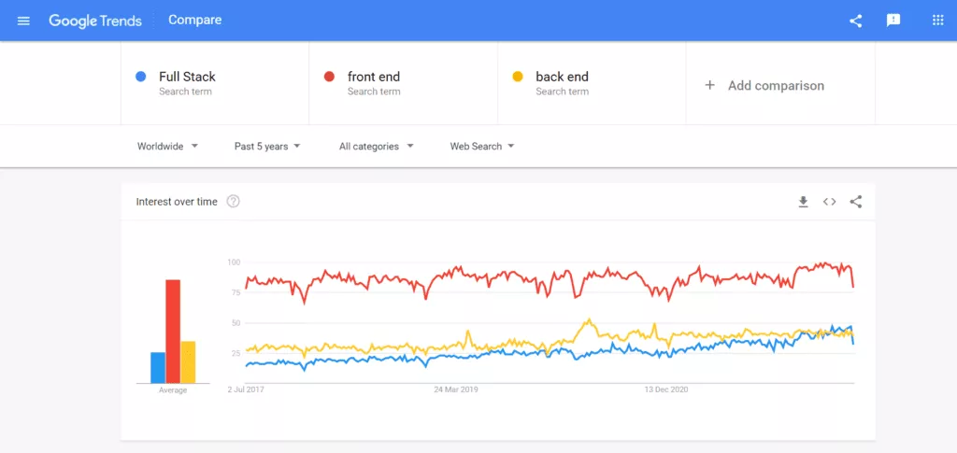The width and height of the screenshot is (957, 453).
Task: Expand the Worldwide region dropdown
Action: (x=167, y=147)
